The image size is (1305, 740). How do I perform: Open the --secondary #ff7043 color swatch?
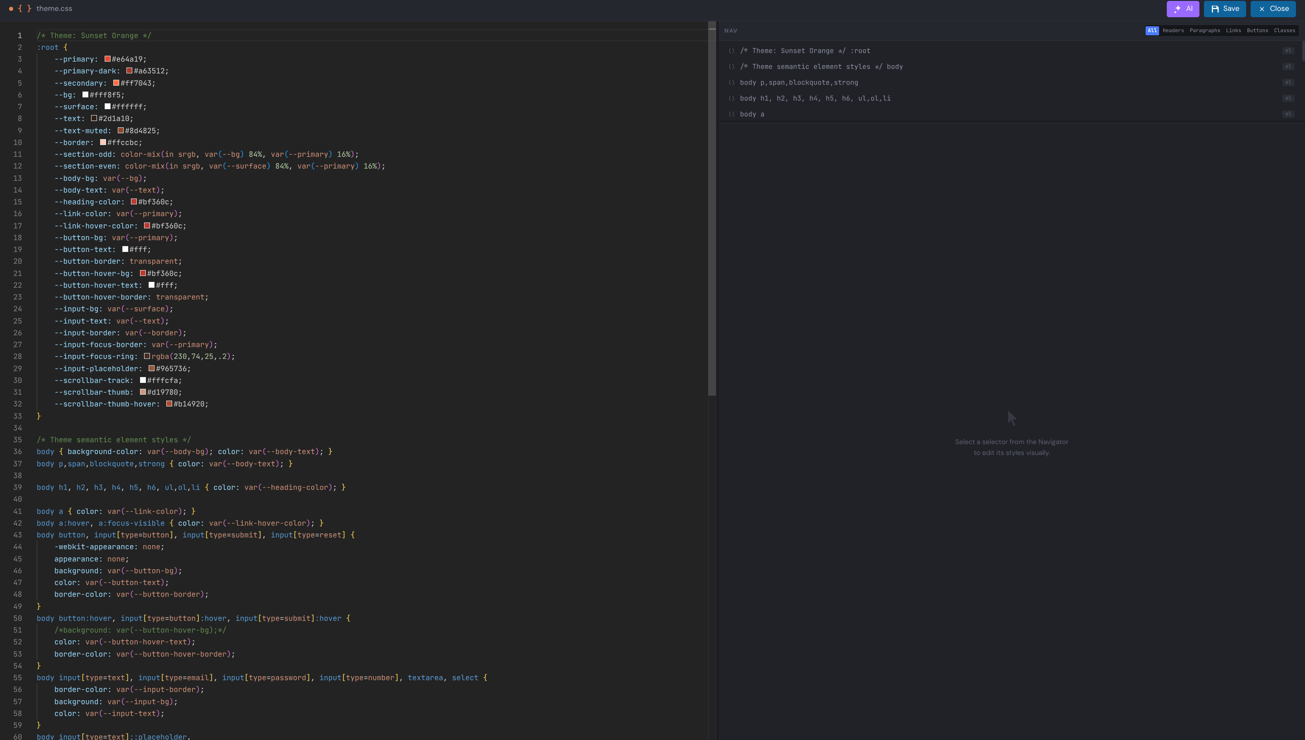[116, 83]
